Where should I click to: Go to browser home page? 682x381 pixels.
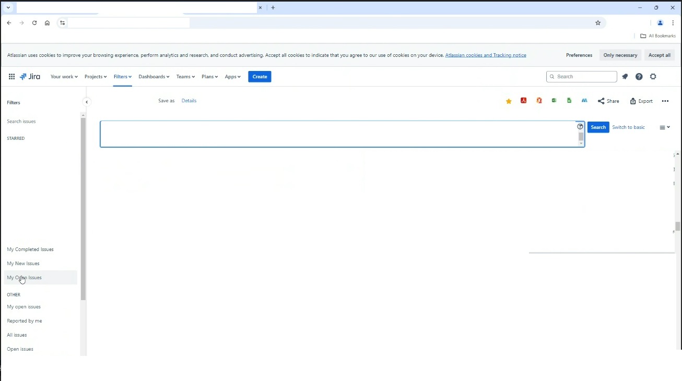[x=47, y=23]
